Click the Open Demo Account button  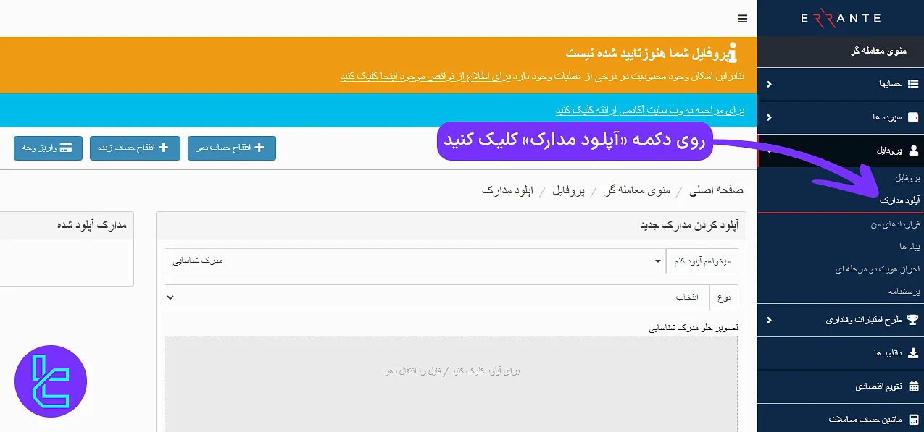pos(232,148)
